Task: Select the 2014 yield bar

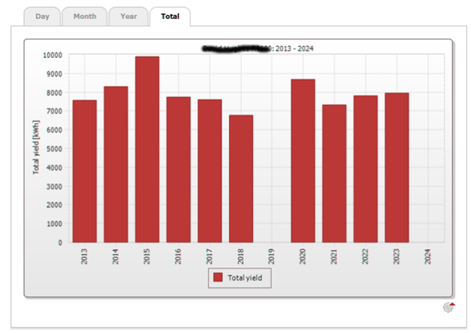Action: [x=116, y=165]
